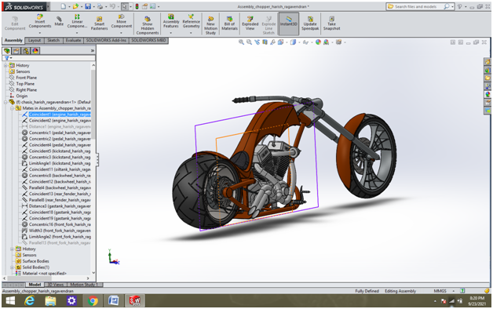The width and height of the screenshot is (493, 309).
Task: Open the DisplayManager tab icon
Action: click(x=35, y=51)
